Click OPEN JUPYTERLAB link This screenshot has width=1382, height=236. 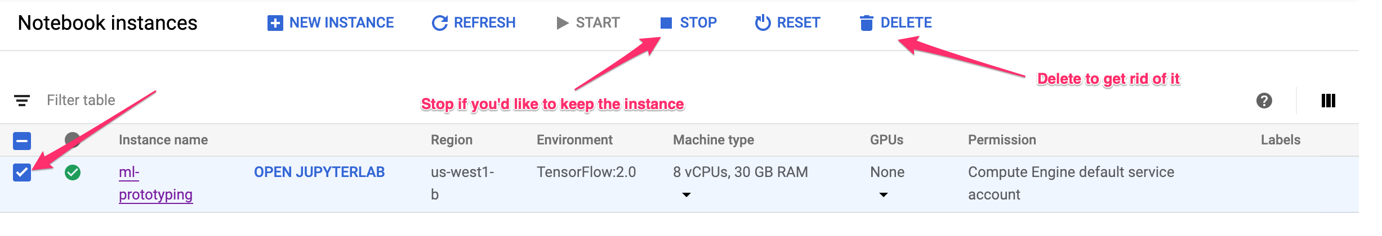tap(319, 173)
